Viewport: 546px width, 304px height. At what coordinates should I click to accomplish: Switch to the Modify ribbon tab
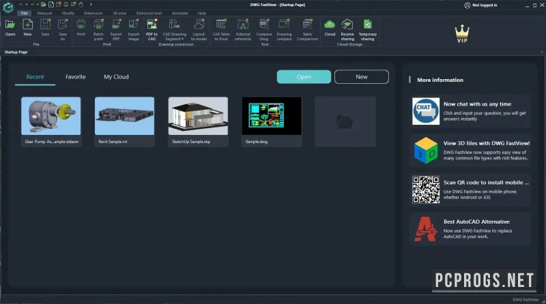(x=68, y=13)
